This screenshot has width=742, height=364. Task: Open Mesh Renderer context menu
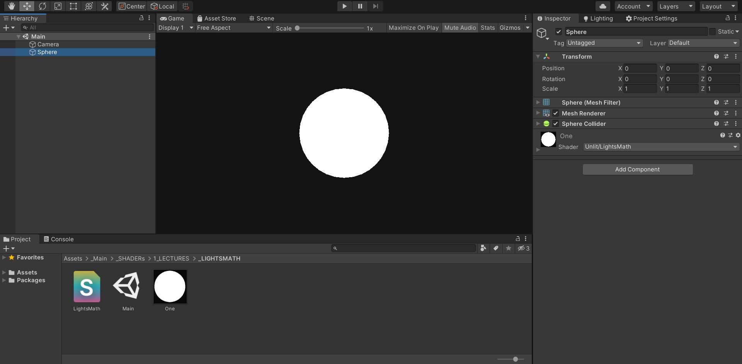736,113
